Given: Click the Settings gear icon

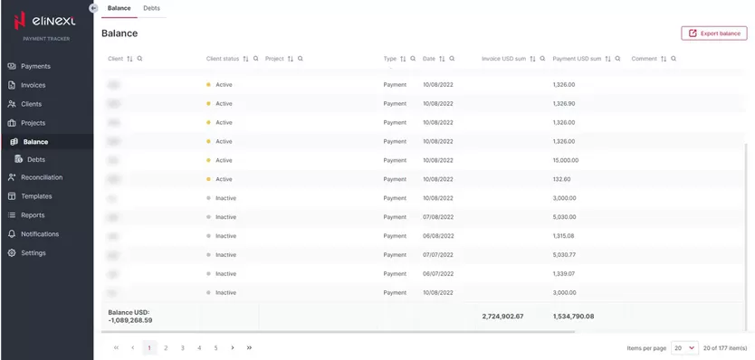Looking at the screenshot, I should coord(12,252).
